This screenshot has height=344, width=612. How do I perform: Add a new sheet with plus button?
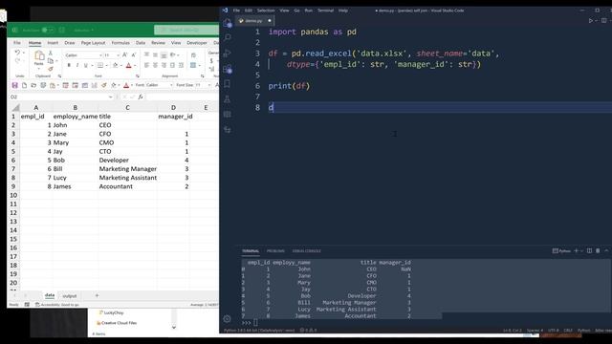coord(97,295)
